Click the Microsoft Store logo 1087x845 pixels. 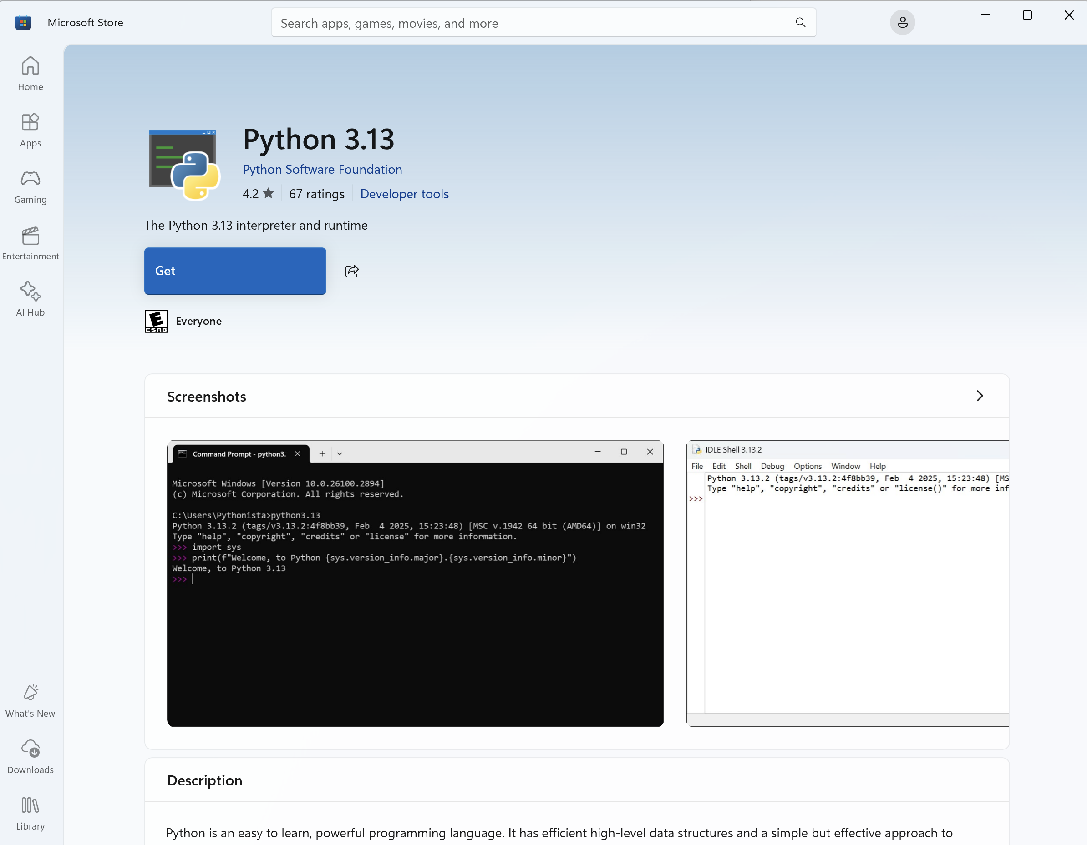click(23, 22)
